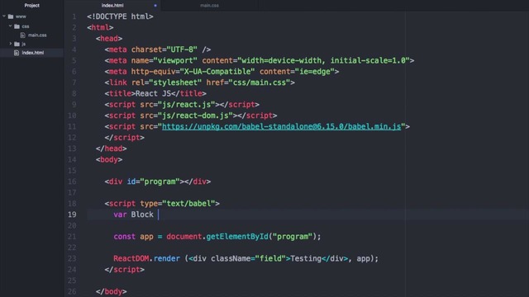The image size is (529, 297).
Task: Click line number 1 in gutter
Action: (74, 16)
